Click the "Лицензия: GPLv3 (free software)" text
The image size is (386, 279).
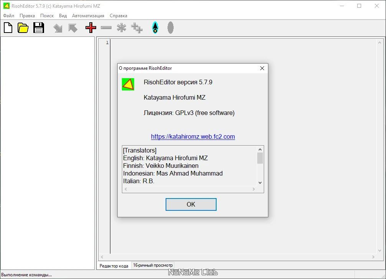pyautogui.click(x=189, y=113)
